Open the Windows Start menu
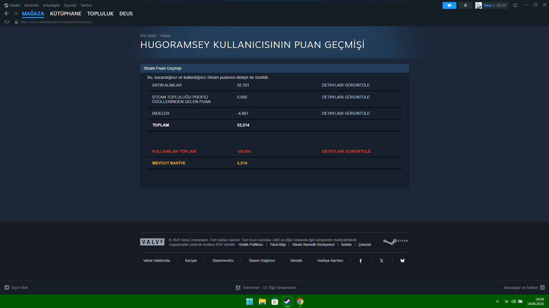Screen dimensions: 549x308 pyautogui.click(x=249, y=301)
